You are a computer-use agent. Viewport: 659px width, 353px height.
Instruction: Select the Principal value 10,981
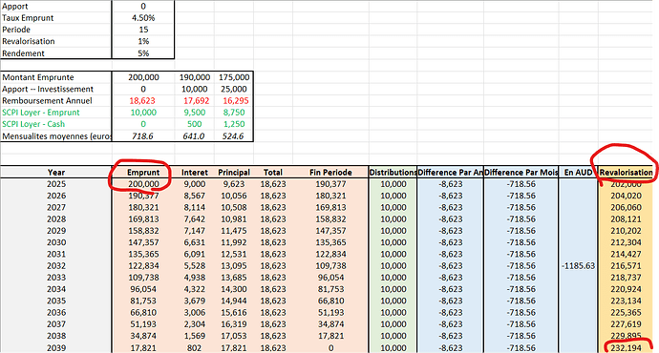[234, 219]
